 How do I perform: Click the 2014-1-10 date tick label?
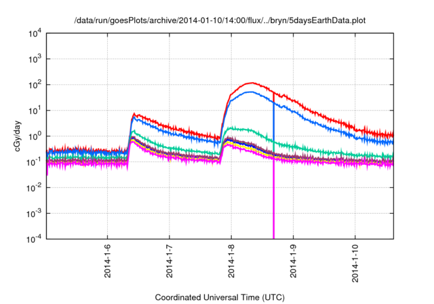[x=355, y=263]
